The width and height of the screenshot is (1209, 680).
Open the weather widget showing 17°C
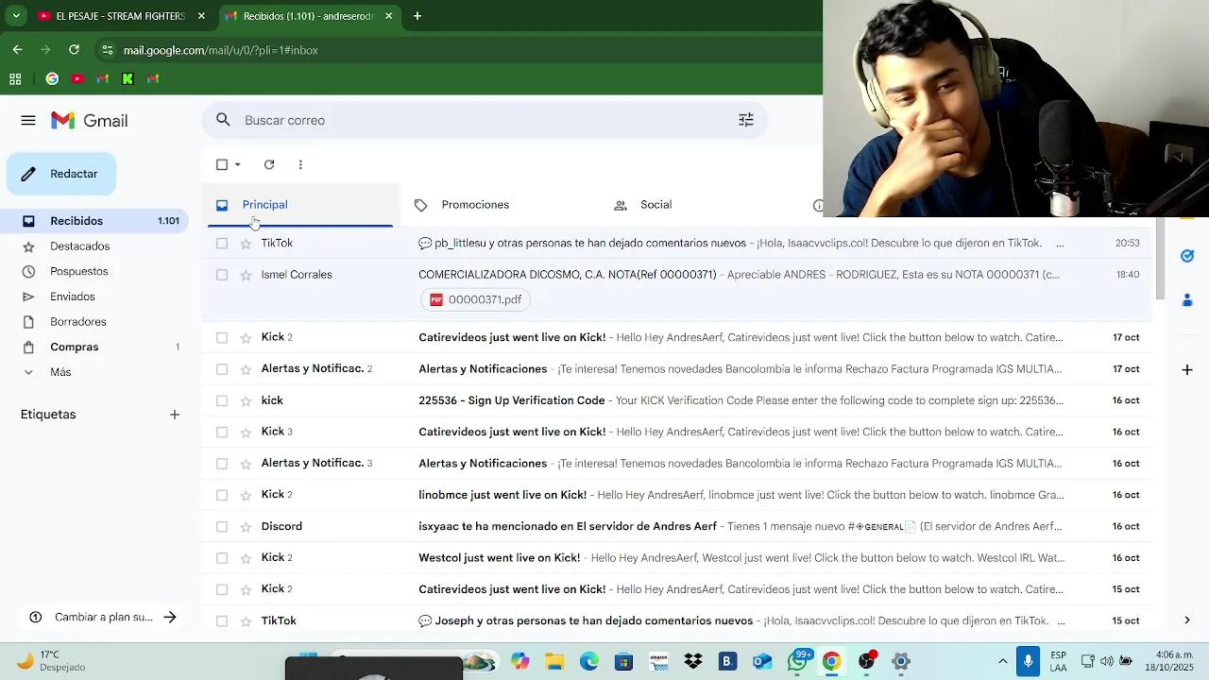tap(51, 661)
